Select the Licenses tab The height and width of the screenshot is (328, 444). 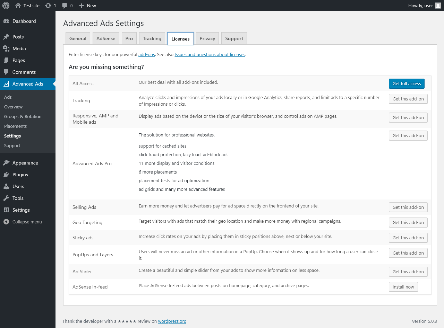180,38
